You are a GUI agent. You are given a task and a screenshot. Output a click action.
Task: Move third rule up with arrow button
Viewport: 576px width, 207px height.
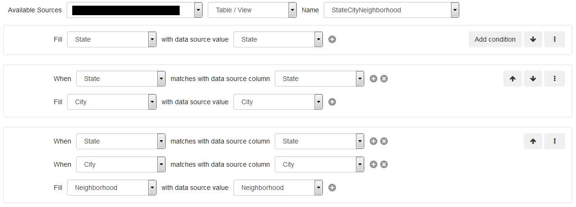533,141
